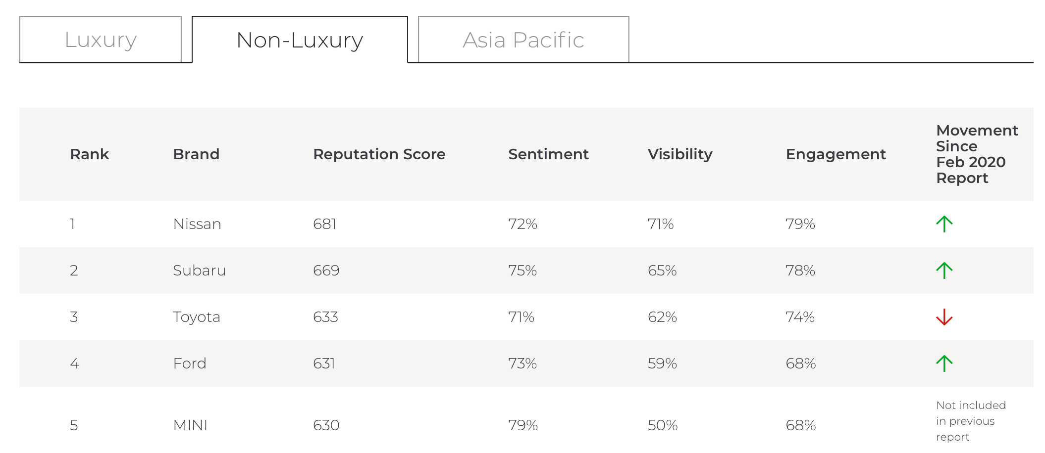1045x453 pixels.
Task: Click Ford's green up arrow
Action: click(944, 363)
